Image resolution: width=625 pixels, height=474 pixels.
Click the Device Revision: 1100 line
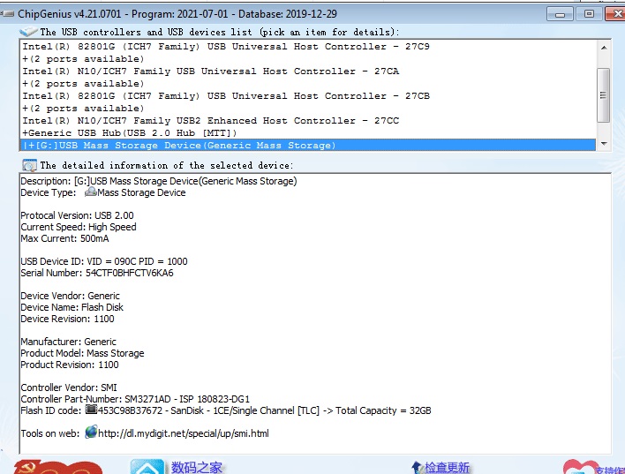pyautogui.click(x=67, y=319)
